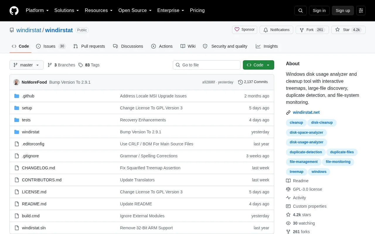Sponsor the windirstat project
Image resolution: width=375 pixels, height=234 pixels.
[245, 30]
